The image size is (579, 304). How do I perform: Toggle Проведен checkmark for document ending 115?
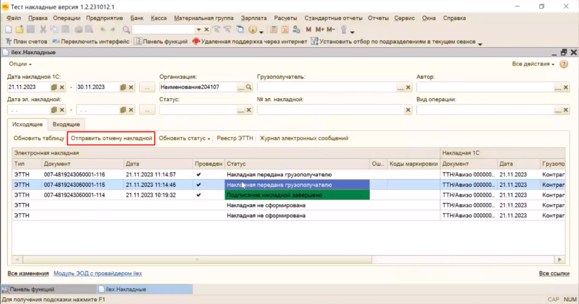[x=198, y=185]
